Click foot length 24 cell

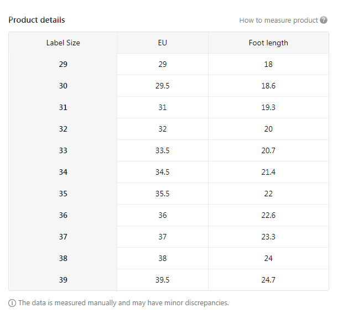coord(268,258)
